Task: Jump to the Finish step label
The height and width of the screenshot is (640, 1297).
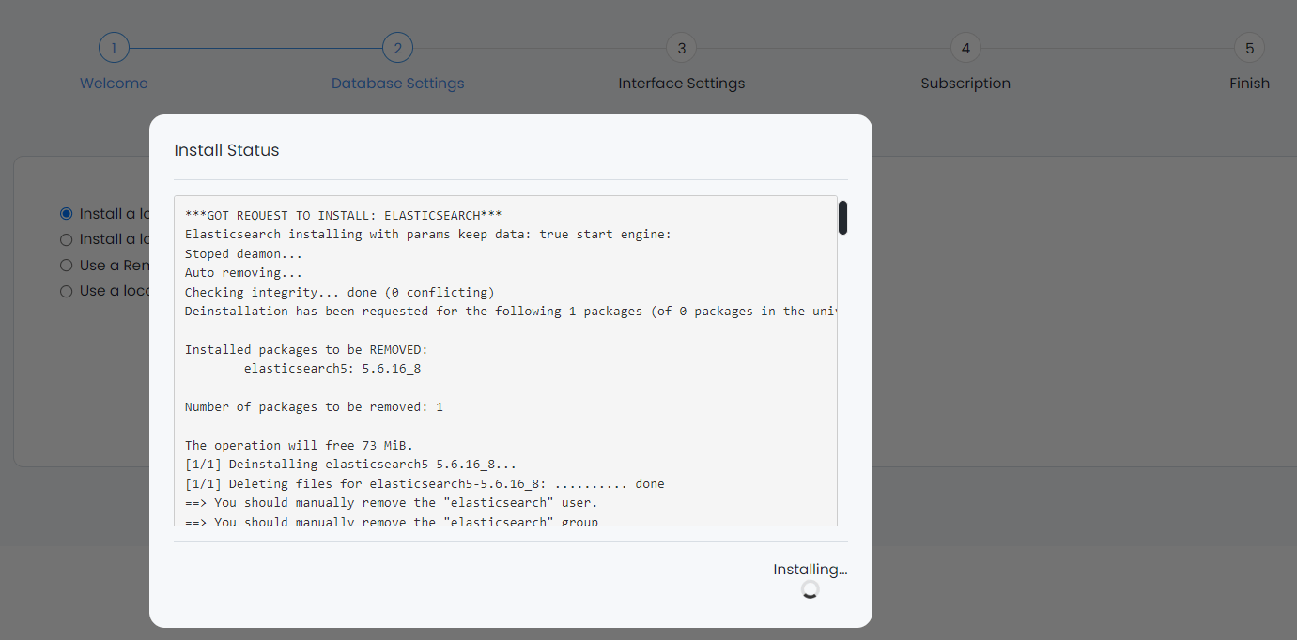Action: [1249, 83]
